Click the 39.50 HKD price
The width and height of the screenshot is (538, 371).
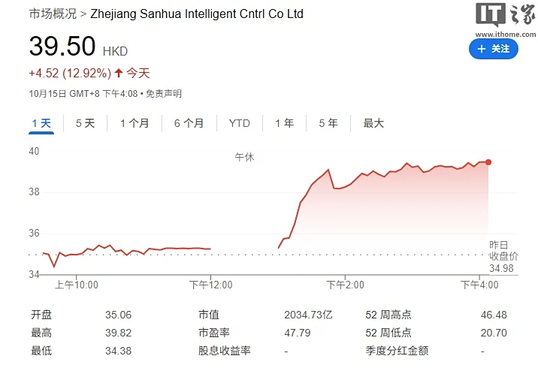click(63, 47)
